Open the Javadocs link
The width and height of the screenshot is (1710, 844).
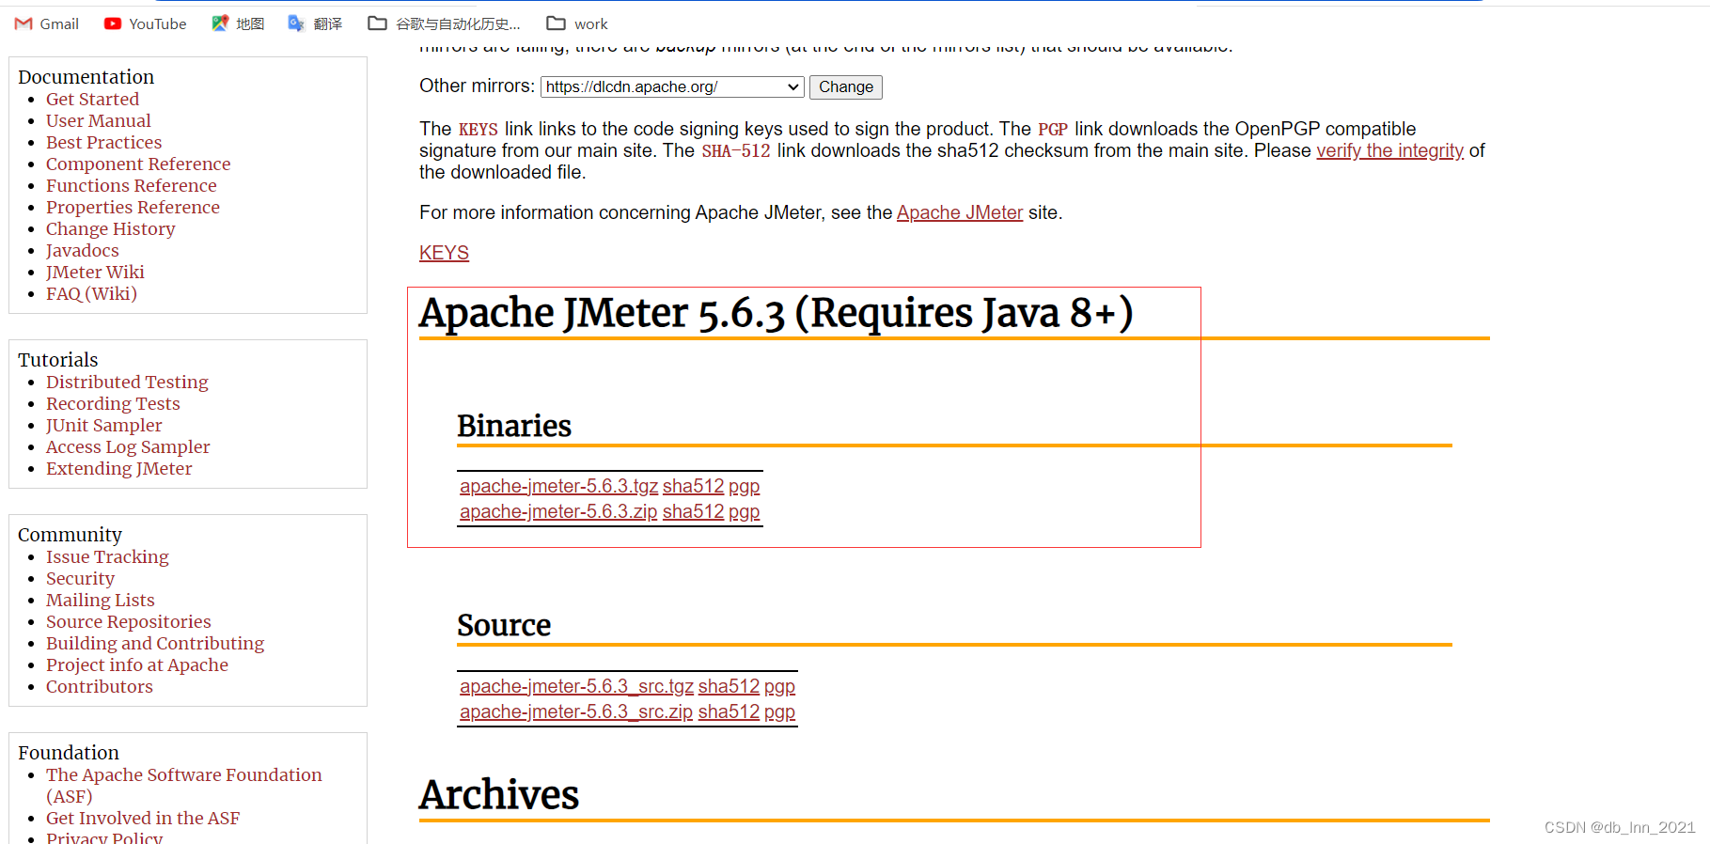coord(82,250)
